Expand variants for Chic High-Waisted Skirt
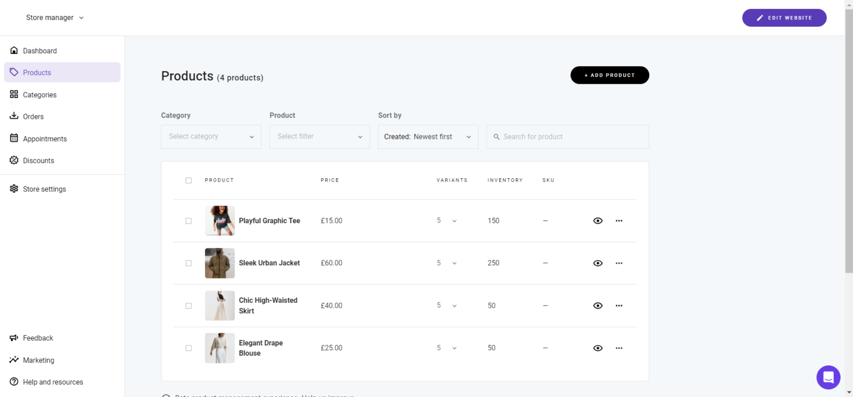Viewport: 853px width, 397px height. 455,305
